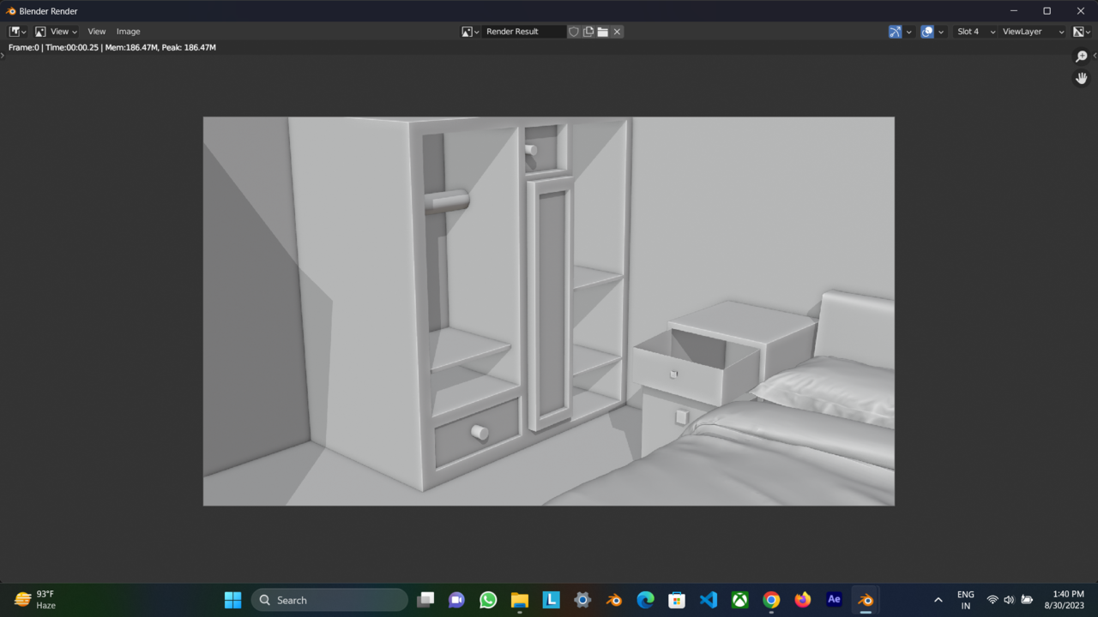
Task: Click the fake user shield icon for the image
Action: tap(574, 31)
